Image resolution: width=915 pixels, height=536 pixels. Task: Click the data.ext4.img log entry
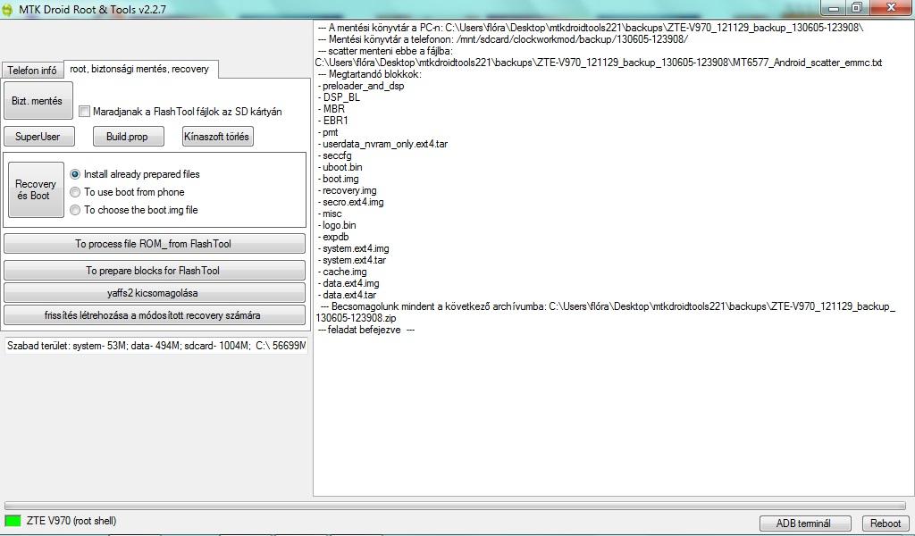click(349, 283)
